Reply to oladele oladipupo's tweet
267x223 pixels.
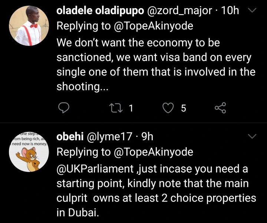pyautogui.click(x=64, y=108)
